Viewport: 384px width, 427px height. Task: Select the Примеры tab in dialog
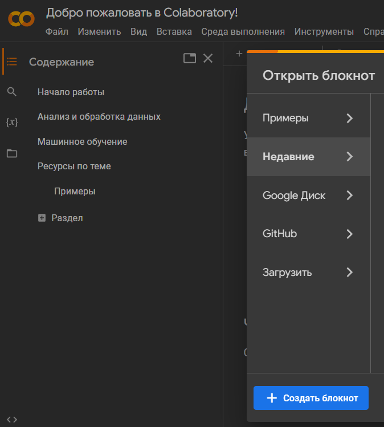pos(309,118)
